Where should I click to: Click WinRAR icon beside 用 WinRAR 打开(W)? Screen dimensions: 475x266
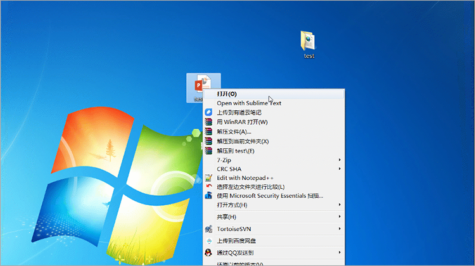click(208, 122)
